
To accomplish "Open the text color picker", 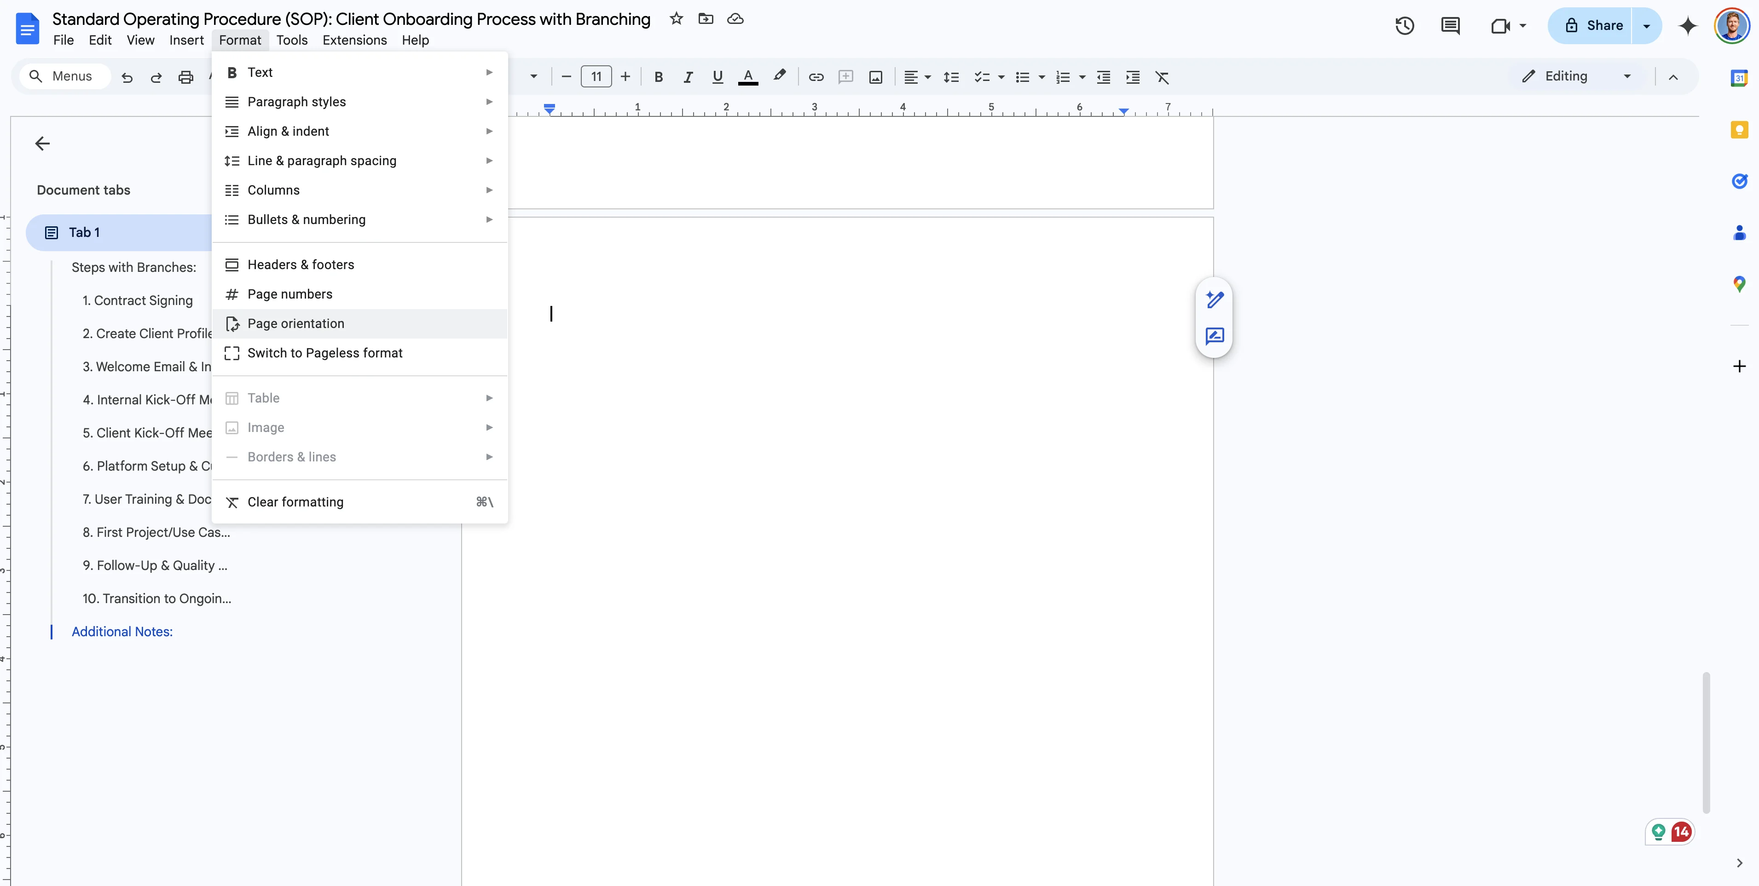I will tap(748, 77).
